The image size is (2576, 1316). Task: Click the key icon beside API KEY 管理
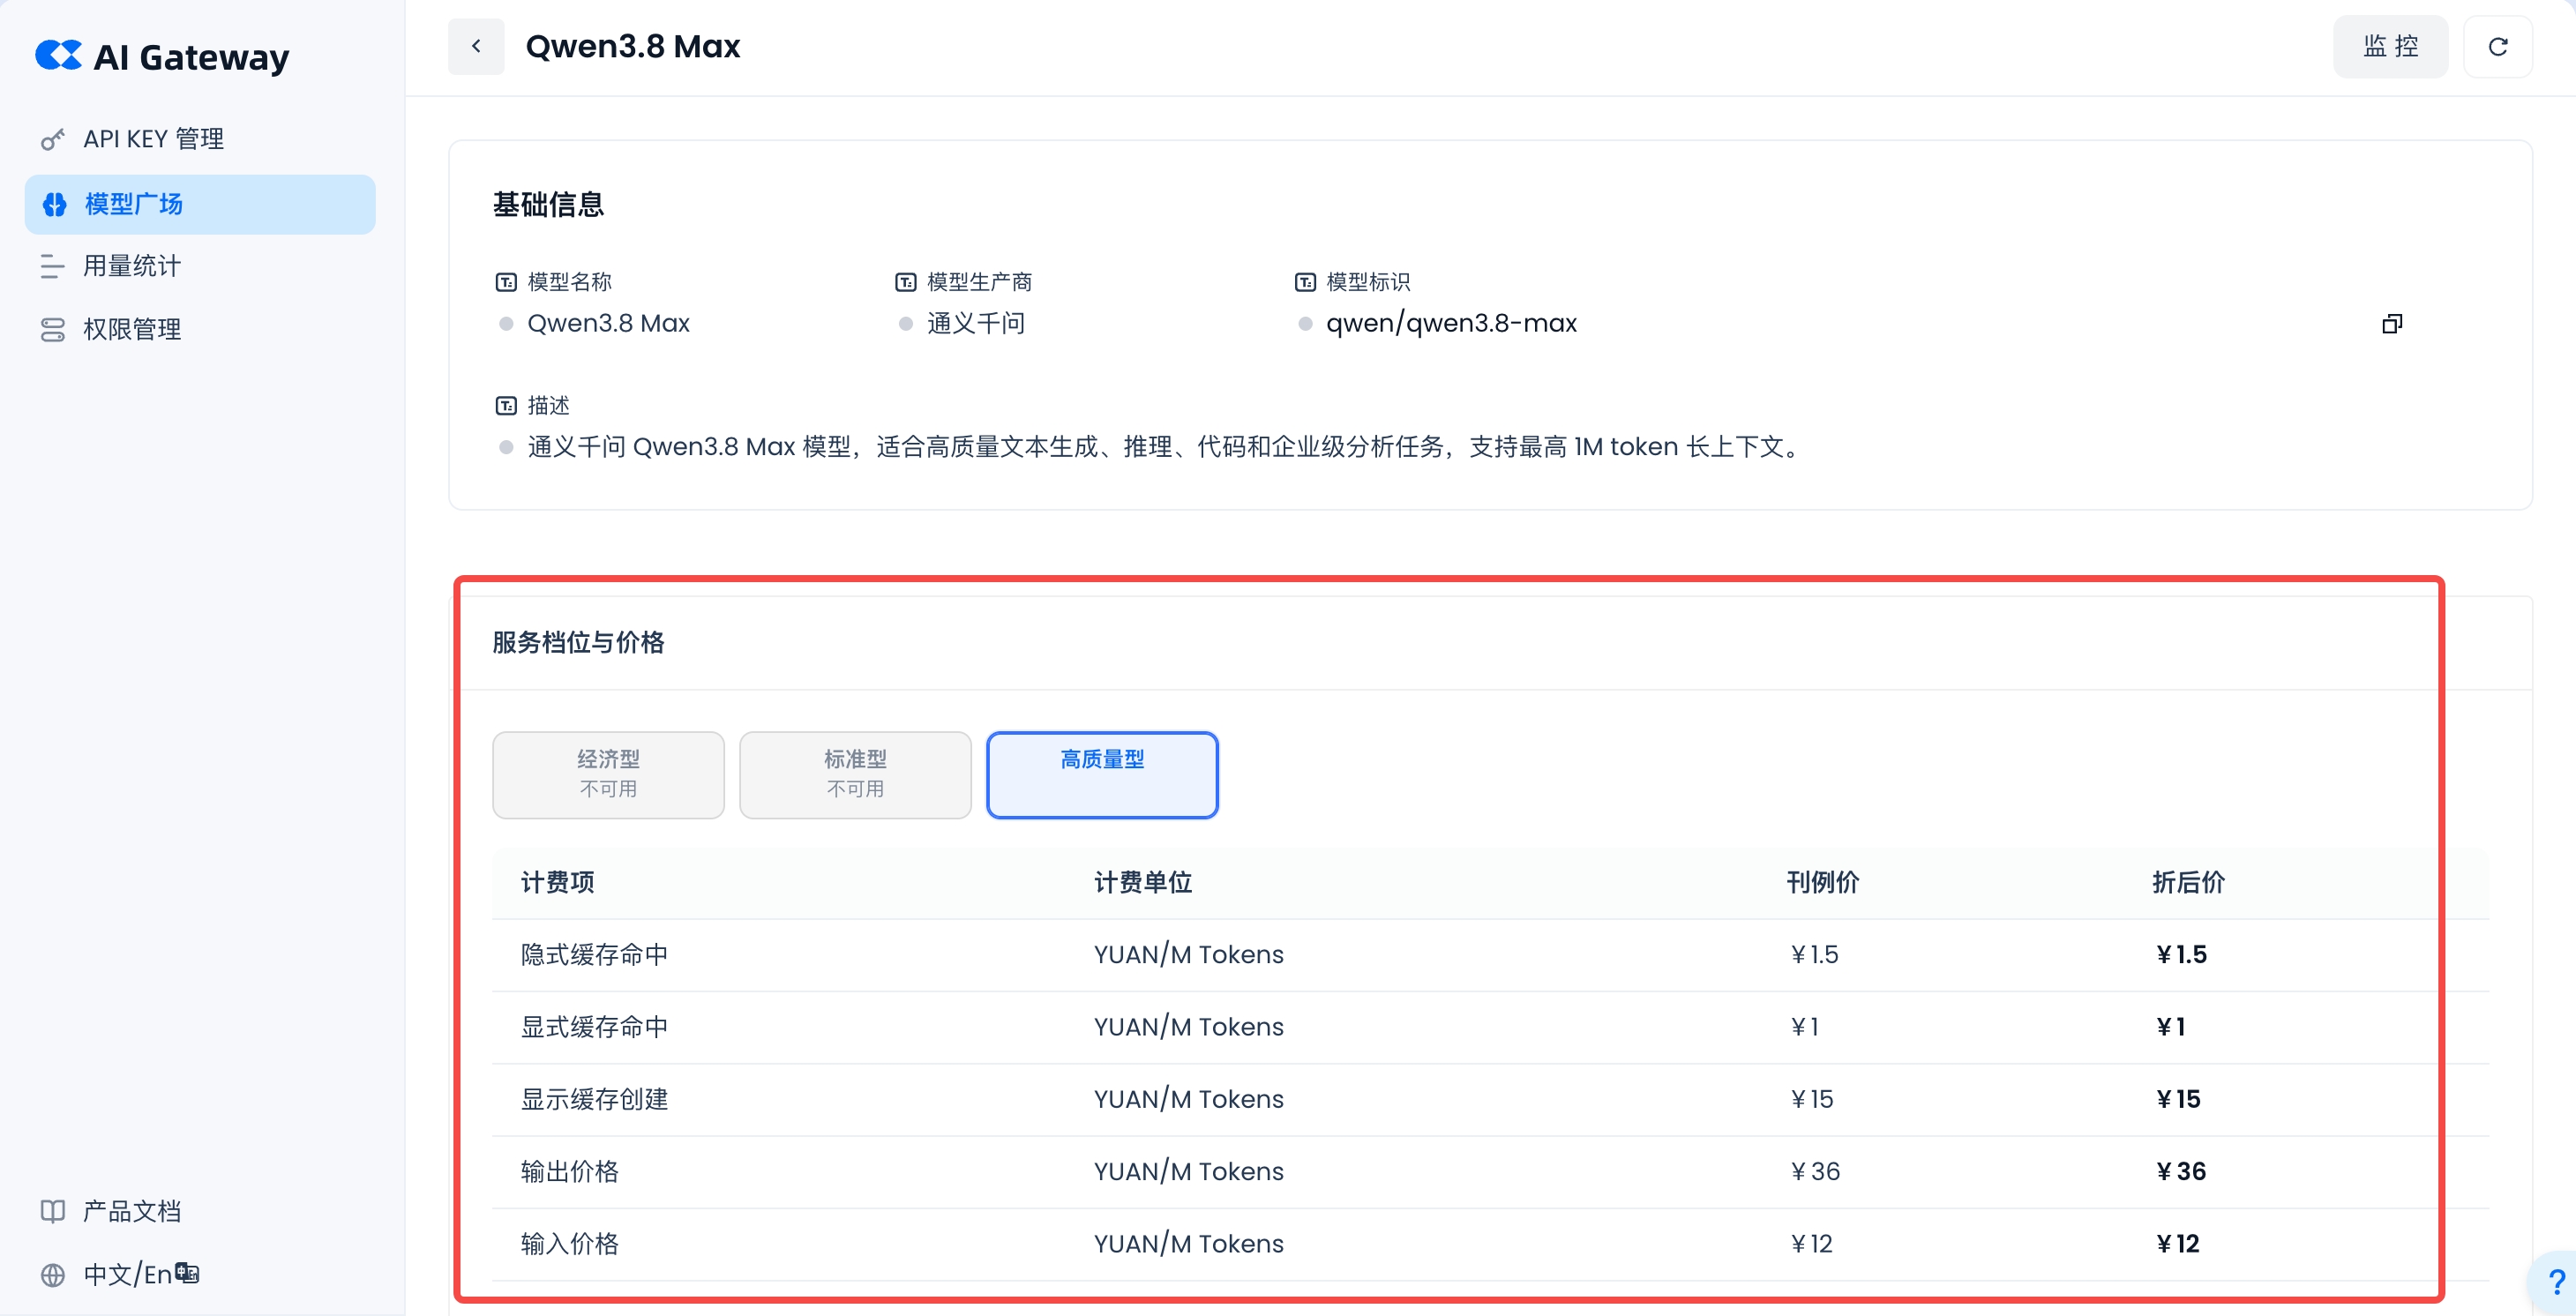click(53, 140)
